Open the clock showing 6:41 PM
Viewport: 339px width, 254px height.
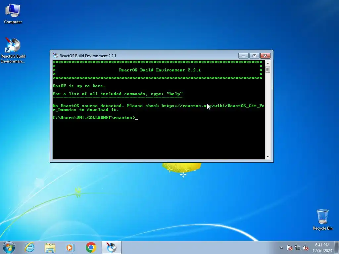tap(322, 248)
